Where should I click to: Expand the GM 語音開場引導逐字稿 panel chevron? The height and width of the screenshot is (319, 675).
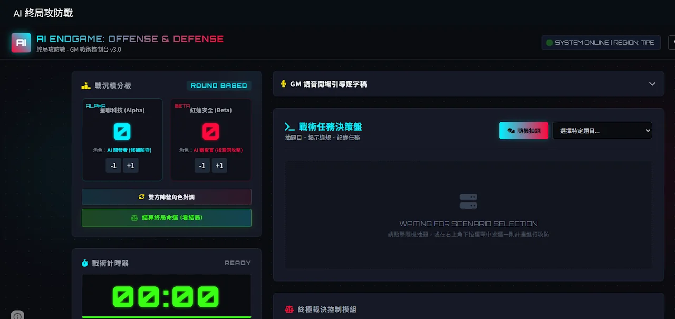[652, 84]
